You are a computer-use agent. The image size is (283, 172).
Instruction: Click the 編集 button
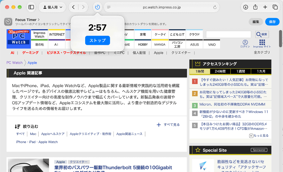256,22
